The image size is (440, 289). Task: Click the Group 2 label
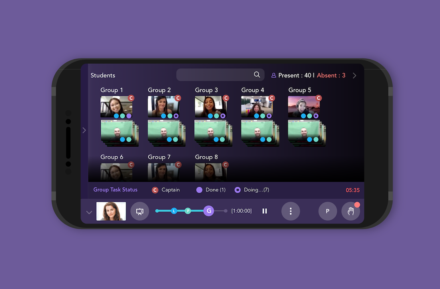pyautogui.click(x=159, y=90)
